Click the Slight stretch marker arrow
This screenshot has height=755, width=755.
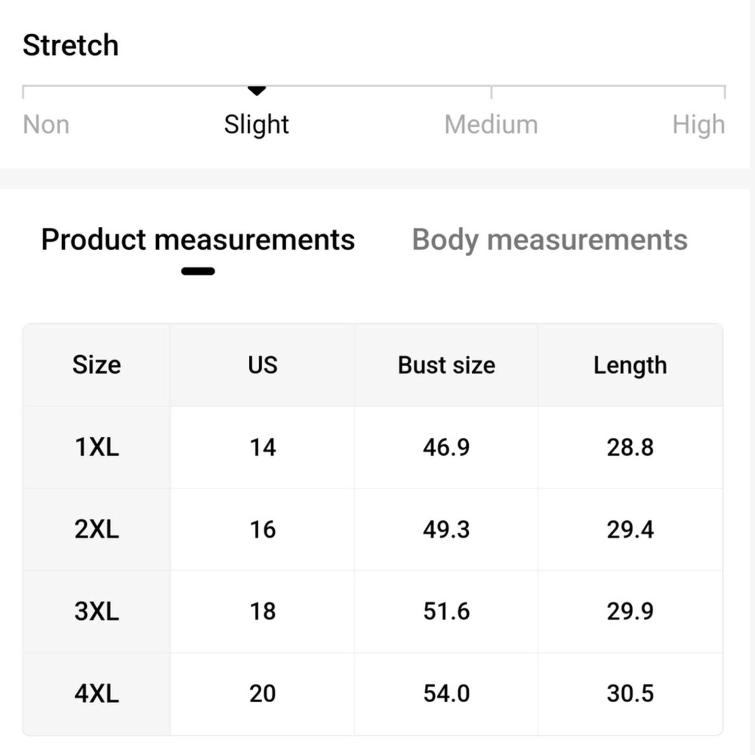[x=257, y=91]
